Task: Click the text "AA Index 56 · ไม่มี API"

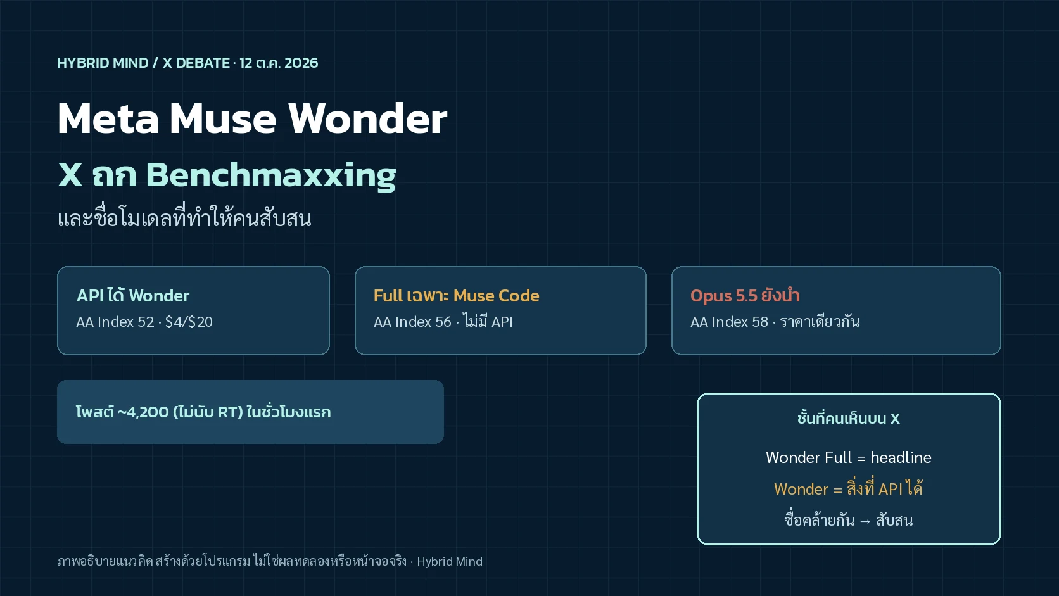Action: pyautogui.click(x=443, y=322)
